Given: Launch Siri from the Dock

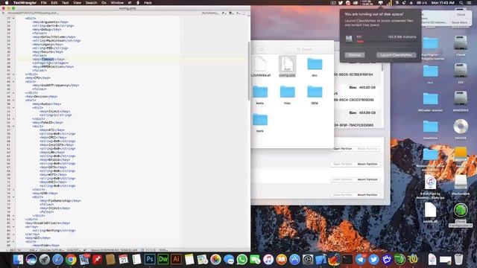Looking at the screenshot, I should (x=31, y=260).
